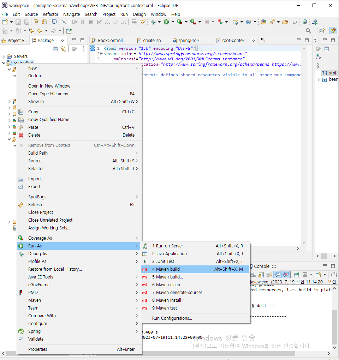Toggle Show Console on standard out
This screenshot has height=360, width=339.
click(278, 275)
